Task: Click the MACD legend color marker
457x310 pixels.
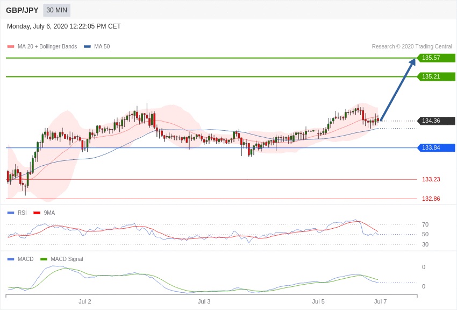Action: 11,259
